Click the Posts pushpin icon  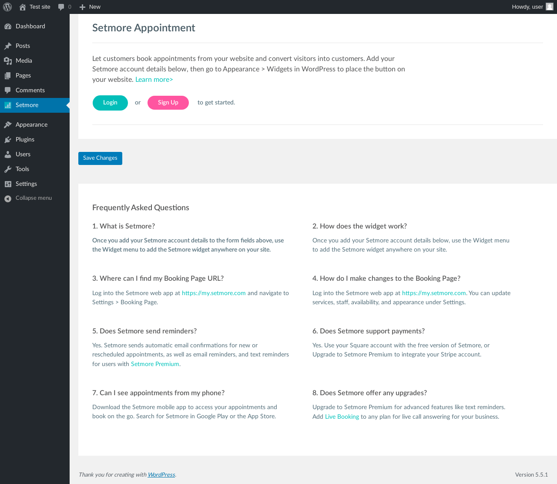pos(8,46)
